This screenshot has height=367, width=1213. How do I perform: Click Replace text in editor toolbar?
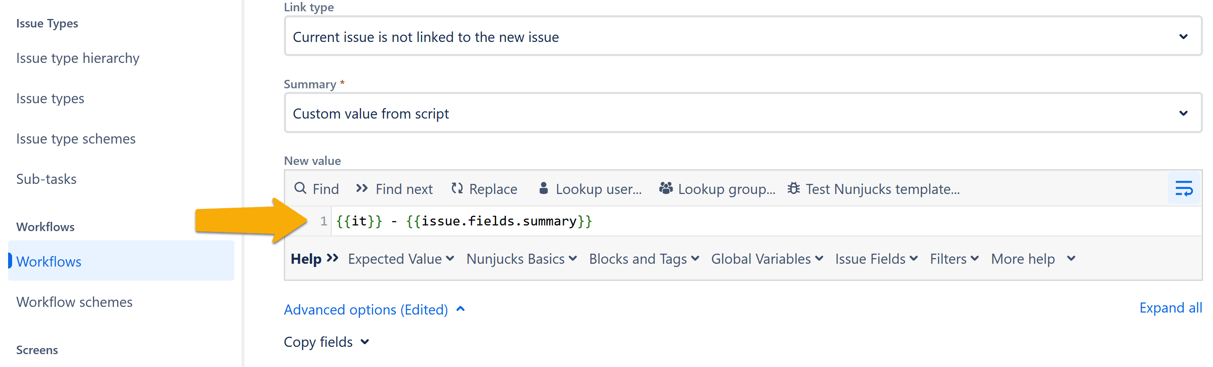(x=493, y=189)
